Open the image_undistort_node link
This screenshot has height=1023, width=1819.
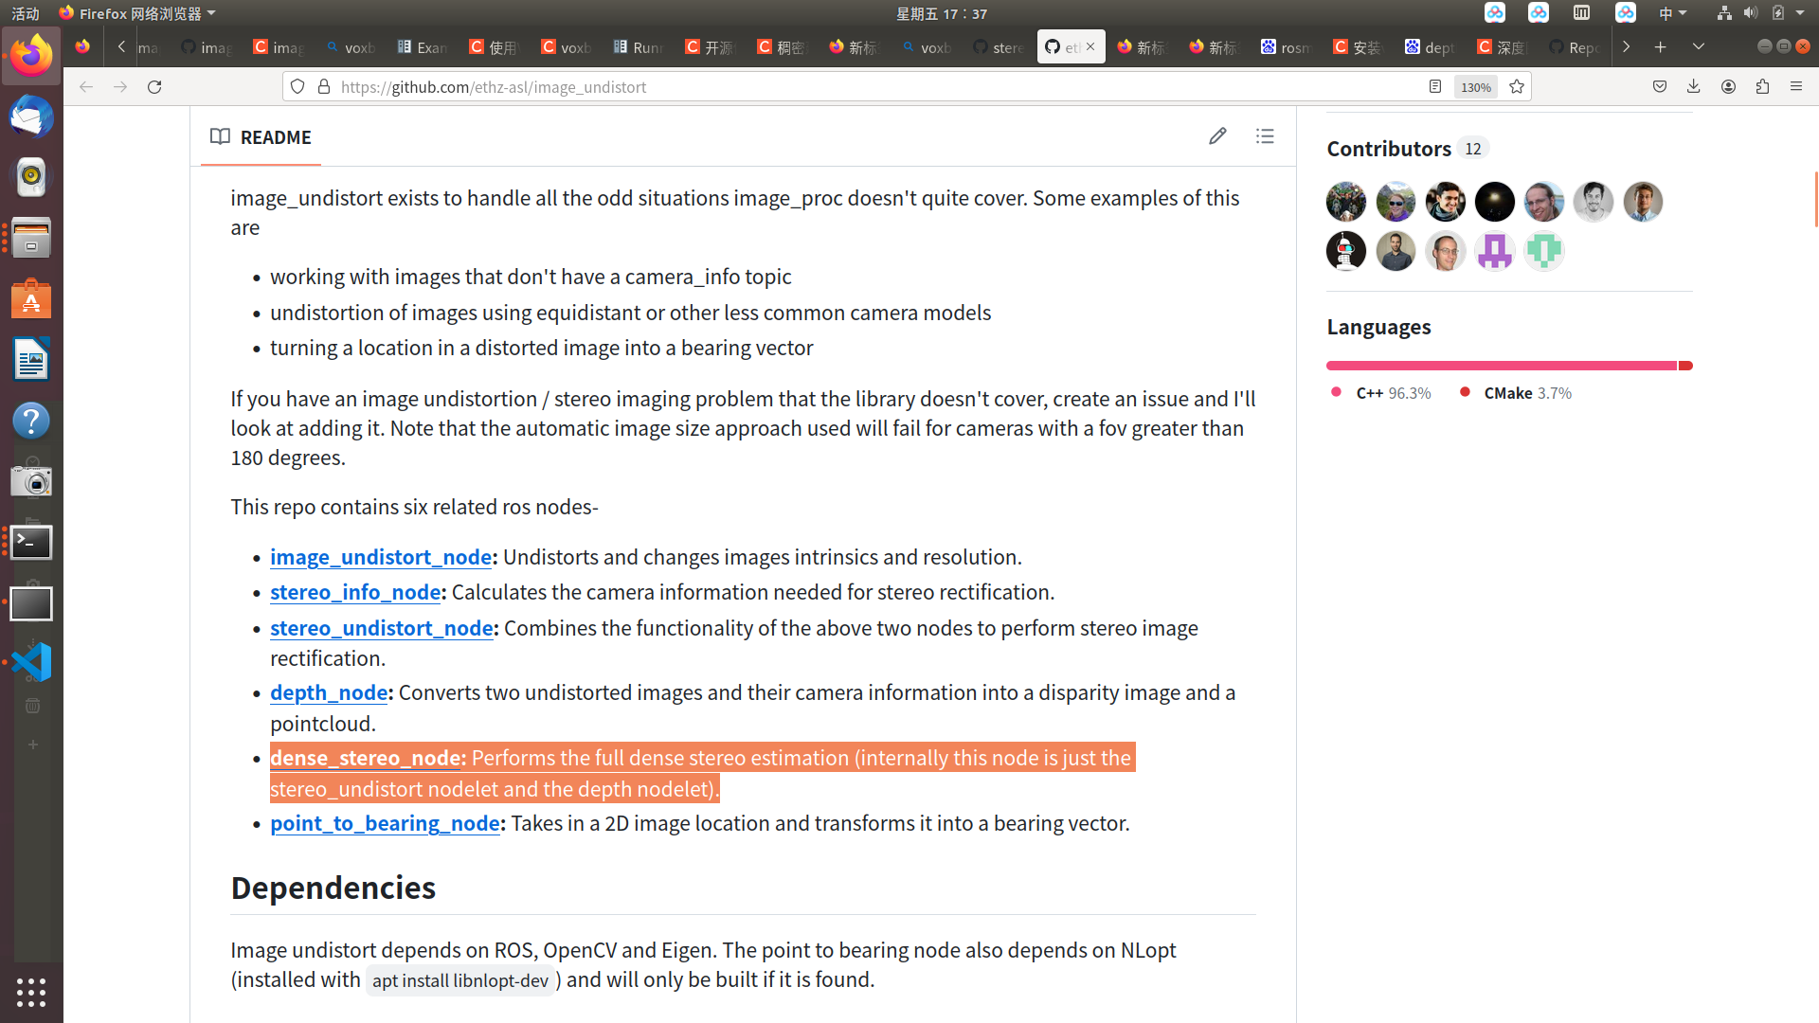coord(380,557)
